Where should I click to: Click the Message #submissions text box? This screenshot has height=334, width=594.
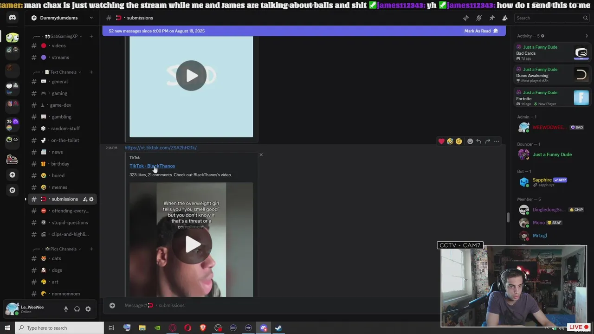tap(278, 305)
